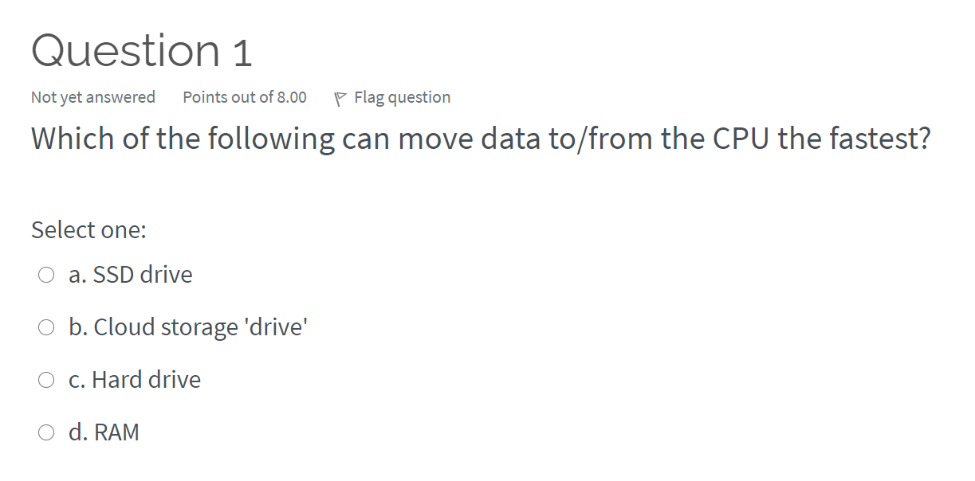The width and height of the screenshot is (975, 481).
Task: Click the label text 'd. RAM'
Action: [104, 432]
